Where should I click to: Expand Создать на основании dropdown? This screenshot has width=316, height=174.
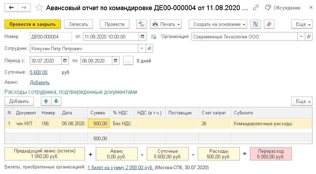(218, 24)
